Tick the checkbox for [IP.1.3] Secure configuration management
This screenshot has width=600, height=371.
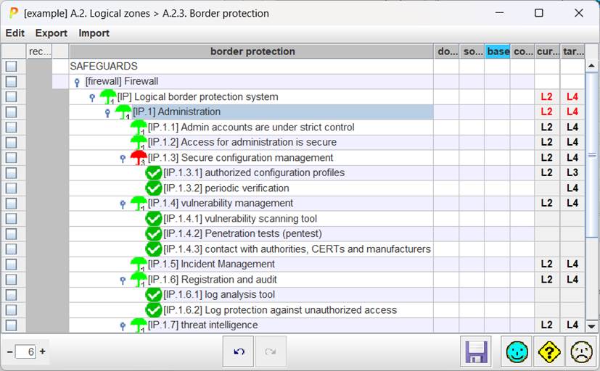pyautogui.click(x=12, y=157)
